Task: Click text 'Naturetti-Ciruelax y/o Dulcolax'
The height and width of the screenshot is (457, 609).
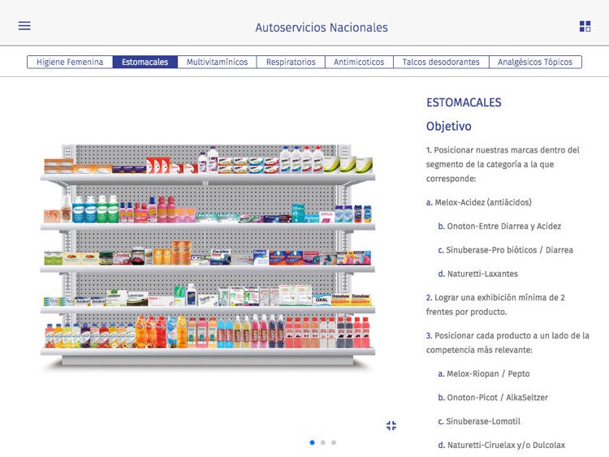Action: 506,445
